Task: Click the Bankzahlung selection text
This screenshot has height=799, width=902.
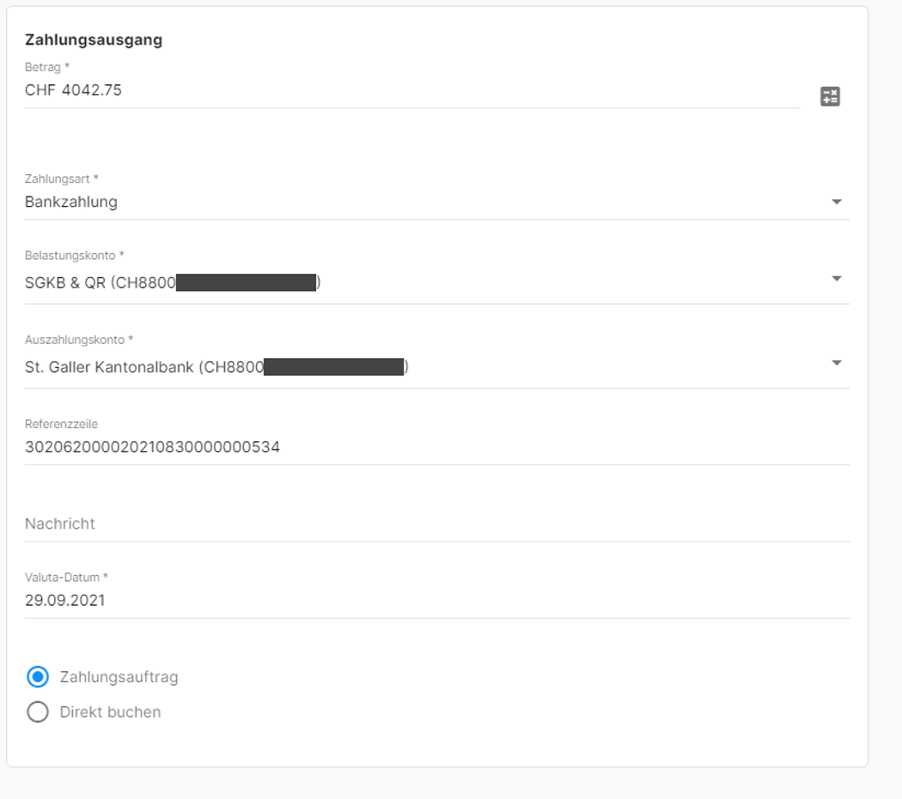Action: click(71, 202)
